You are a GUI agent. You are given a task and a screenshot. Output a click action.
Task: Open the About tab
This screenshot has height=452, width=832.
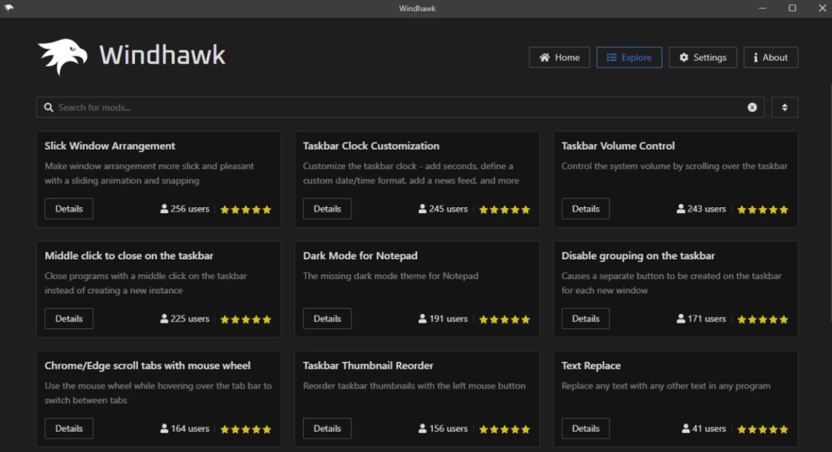[771, 58]
